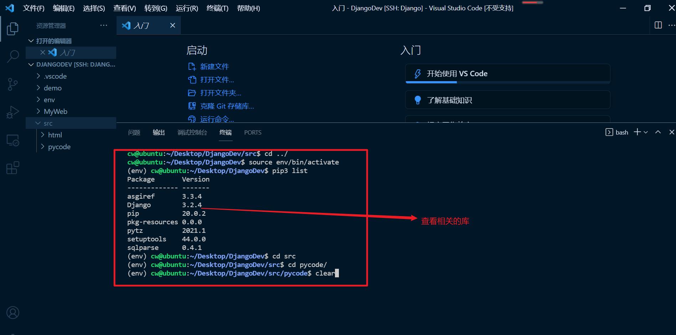Click the open file icon under 启动
Screen dimensions: 676x335
coord(192,80)
